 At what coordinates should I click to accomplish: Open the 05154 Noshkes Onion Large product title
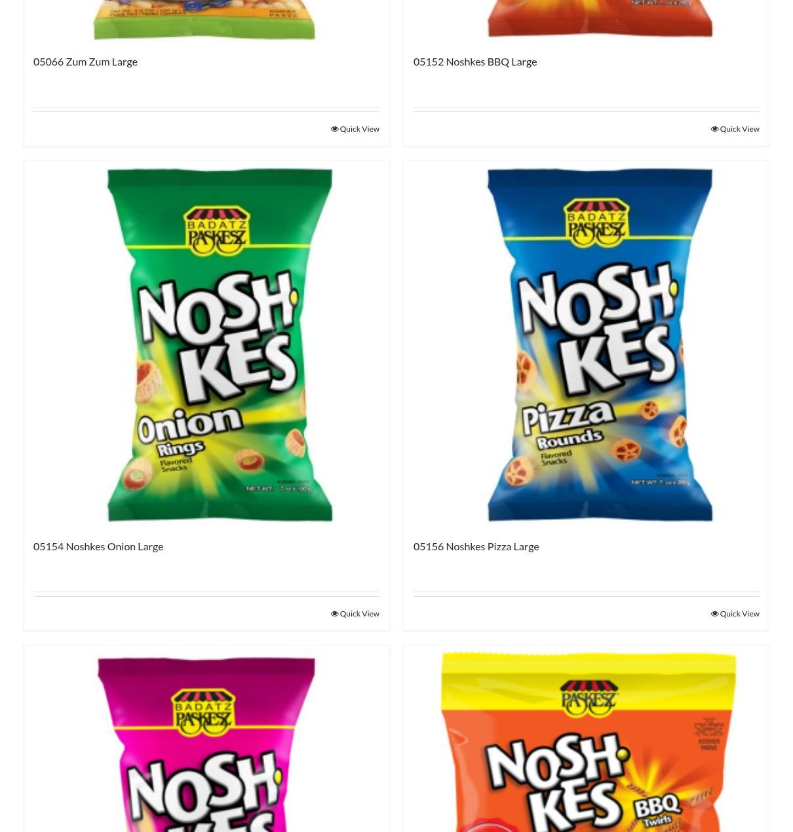click(98, 546)
